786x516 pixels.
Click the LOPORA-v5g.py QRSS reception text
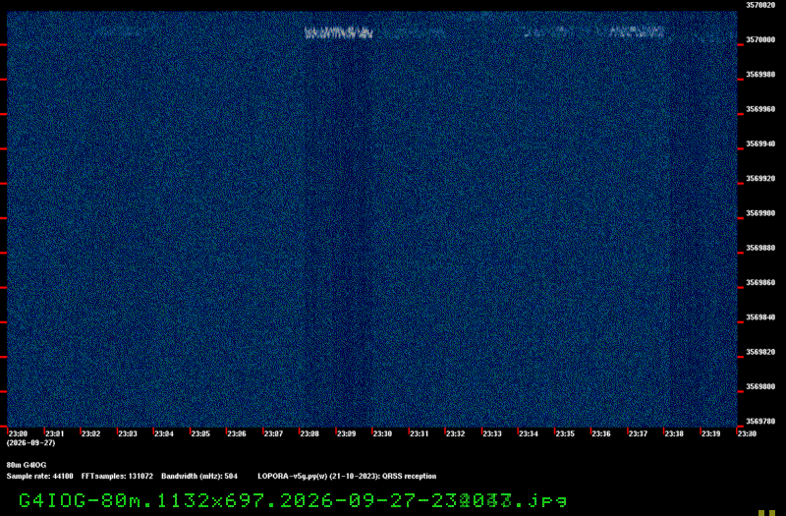(347, 477)
